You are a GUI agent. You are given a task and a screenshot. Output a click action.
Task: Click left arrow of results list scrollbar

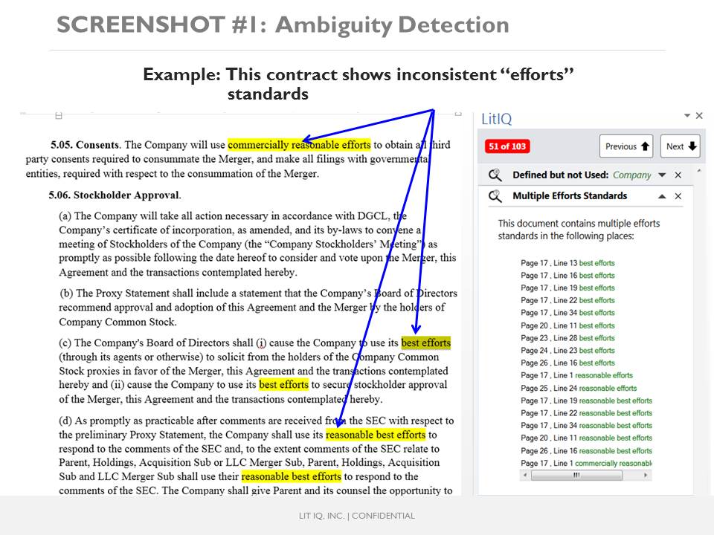coord(525,475)
